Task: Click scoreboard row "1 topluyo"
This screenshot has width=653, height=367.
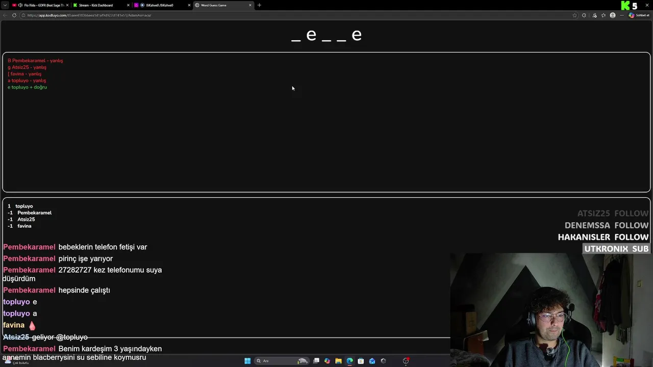Action: coord(20,206)
